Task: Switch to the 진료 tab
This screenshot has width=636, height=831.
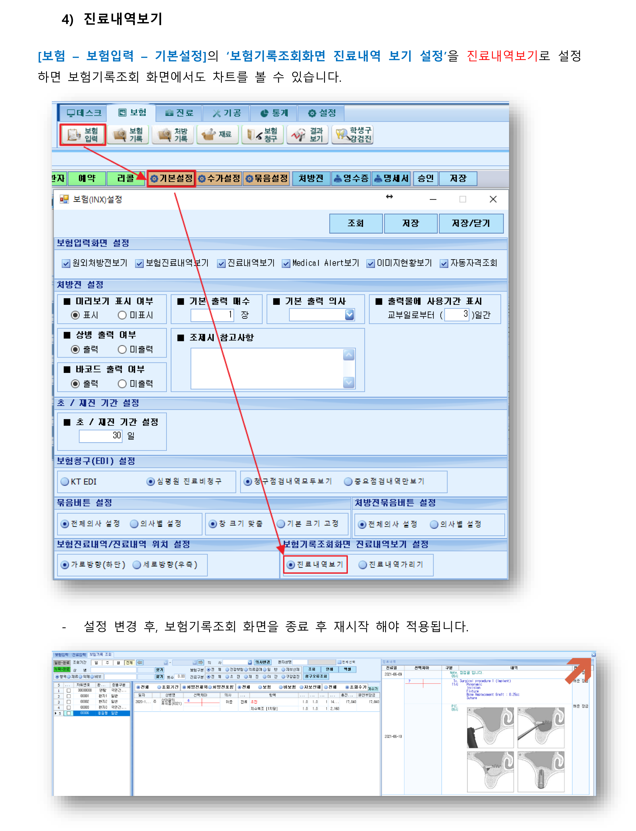Action: (179, 113)
